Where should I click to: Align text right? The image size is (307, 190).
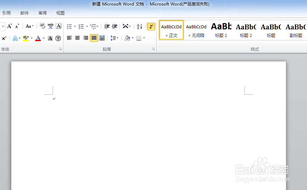click(x=85, y=38)
